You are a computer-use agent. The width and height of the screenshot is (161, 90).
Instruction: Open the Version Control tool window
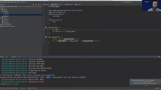(32, 88)
